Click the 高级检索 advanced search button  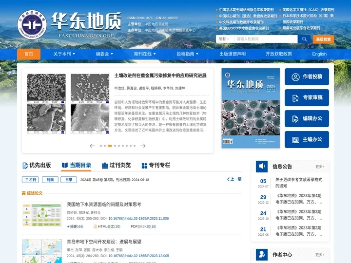323,39
